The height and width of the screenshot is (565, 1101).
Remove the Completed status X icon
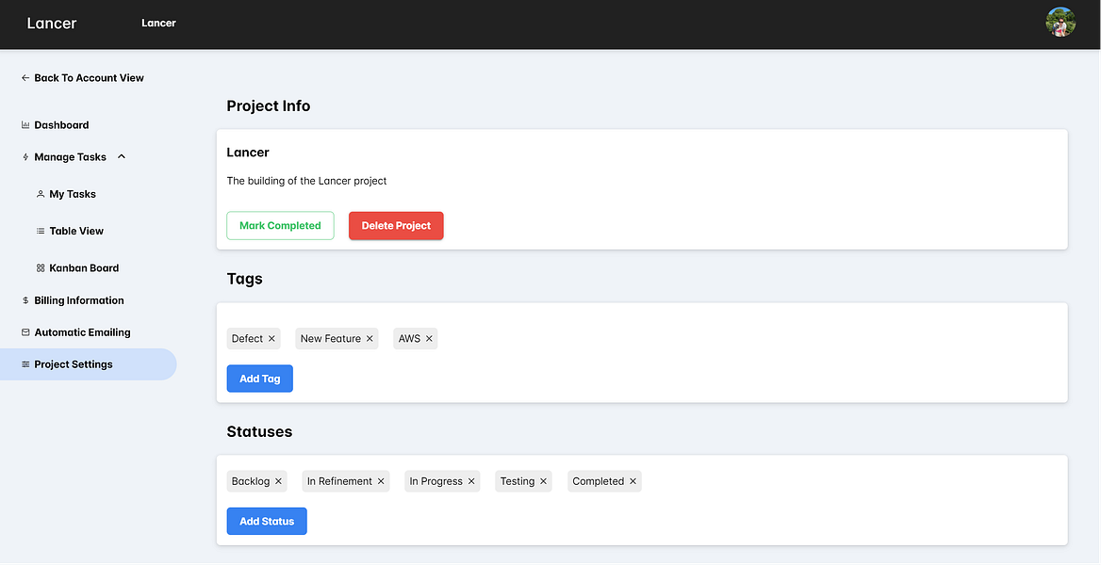[x=633, y=481]
